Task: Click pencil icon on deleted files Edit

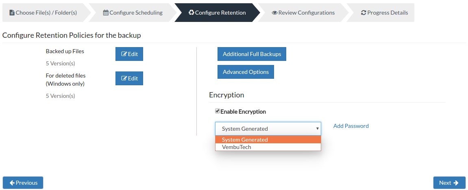Action: click(x=124, y=78)
